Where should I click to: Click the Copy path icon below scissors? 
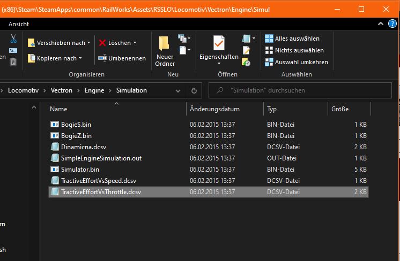pos(13,50)
